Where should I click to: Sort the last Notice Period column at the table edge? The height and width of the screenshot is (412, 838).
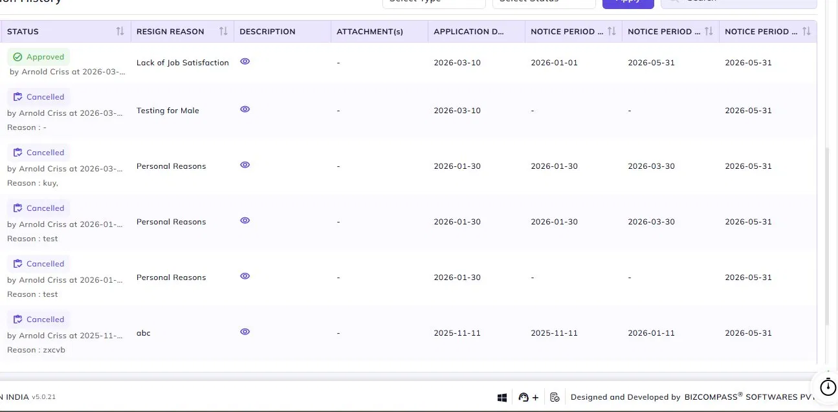click(x=806, y=31)
